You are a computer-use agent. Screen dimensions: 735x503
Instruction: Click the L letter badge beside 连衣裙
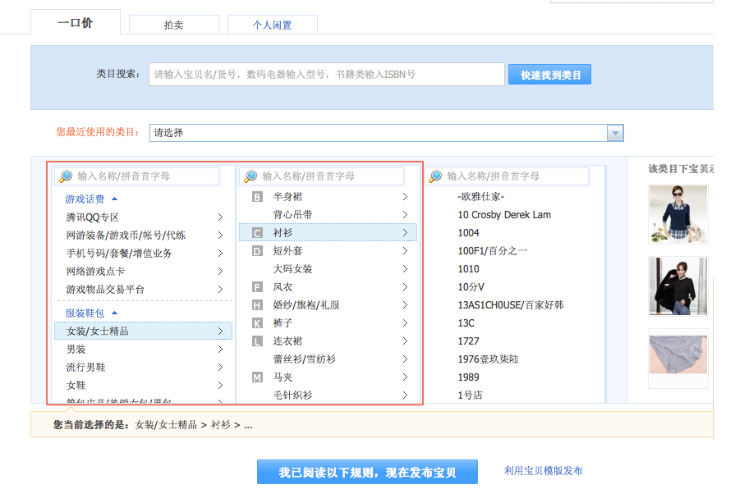point(256,340)
